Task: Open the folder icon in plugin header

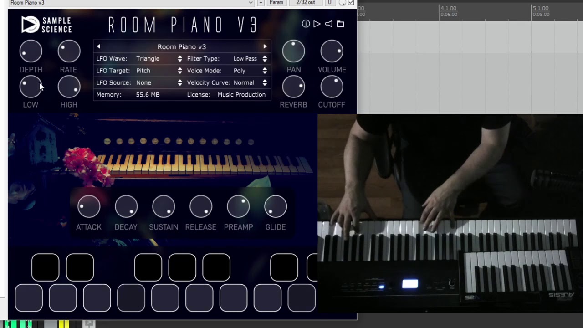Action: [340, 24]
